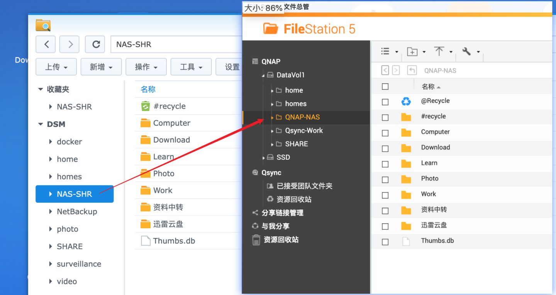
Task: Open the 操作 menu in DSM toolbar
Action: click(x=146, y=66)
